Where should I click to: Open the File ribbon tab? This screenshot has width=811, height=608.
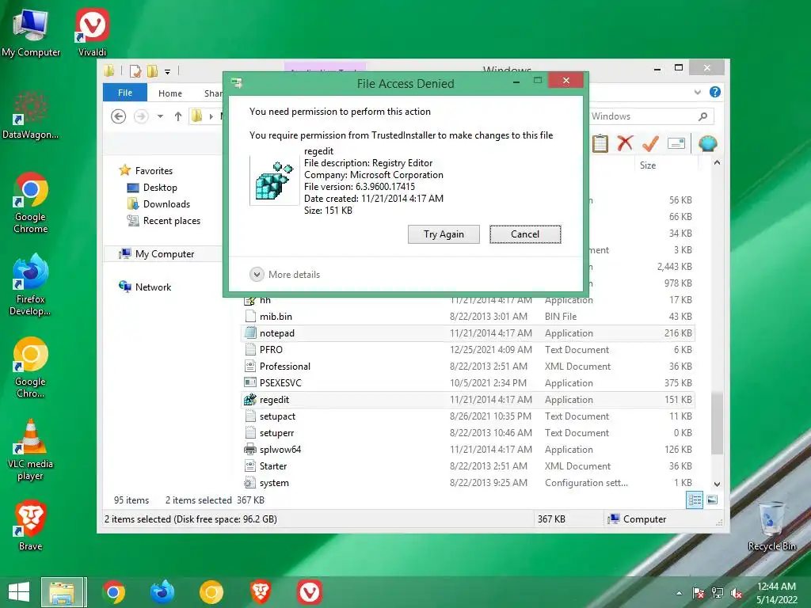[x=124, y=93]
